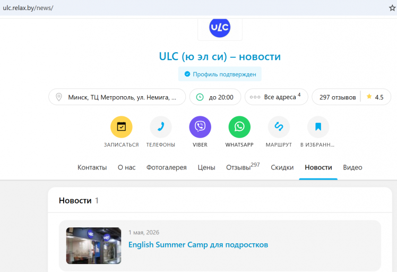View the Скидки tab

282,167
